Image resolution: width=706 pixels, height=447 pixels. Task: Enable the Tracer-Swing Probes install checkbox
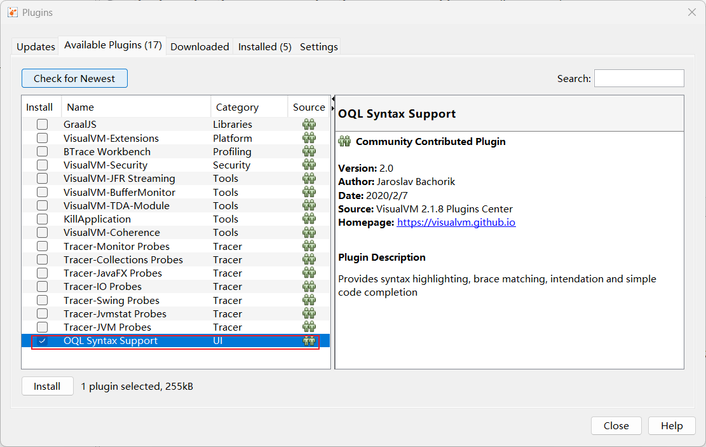(42, 300)
